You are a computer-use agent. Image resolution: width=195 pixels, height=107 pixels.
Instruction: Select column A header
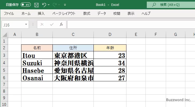[x=15, y=35]
